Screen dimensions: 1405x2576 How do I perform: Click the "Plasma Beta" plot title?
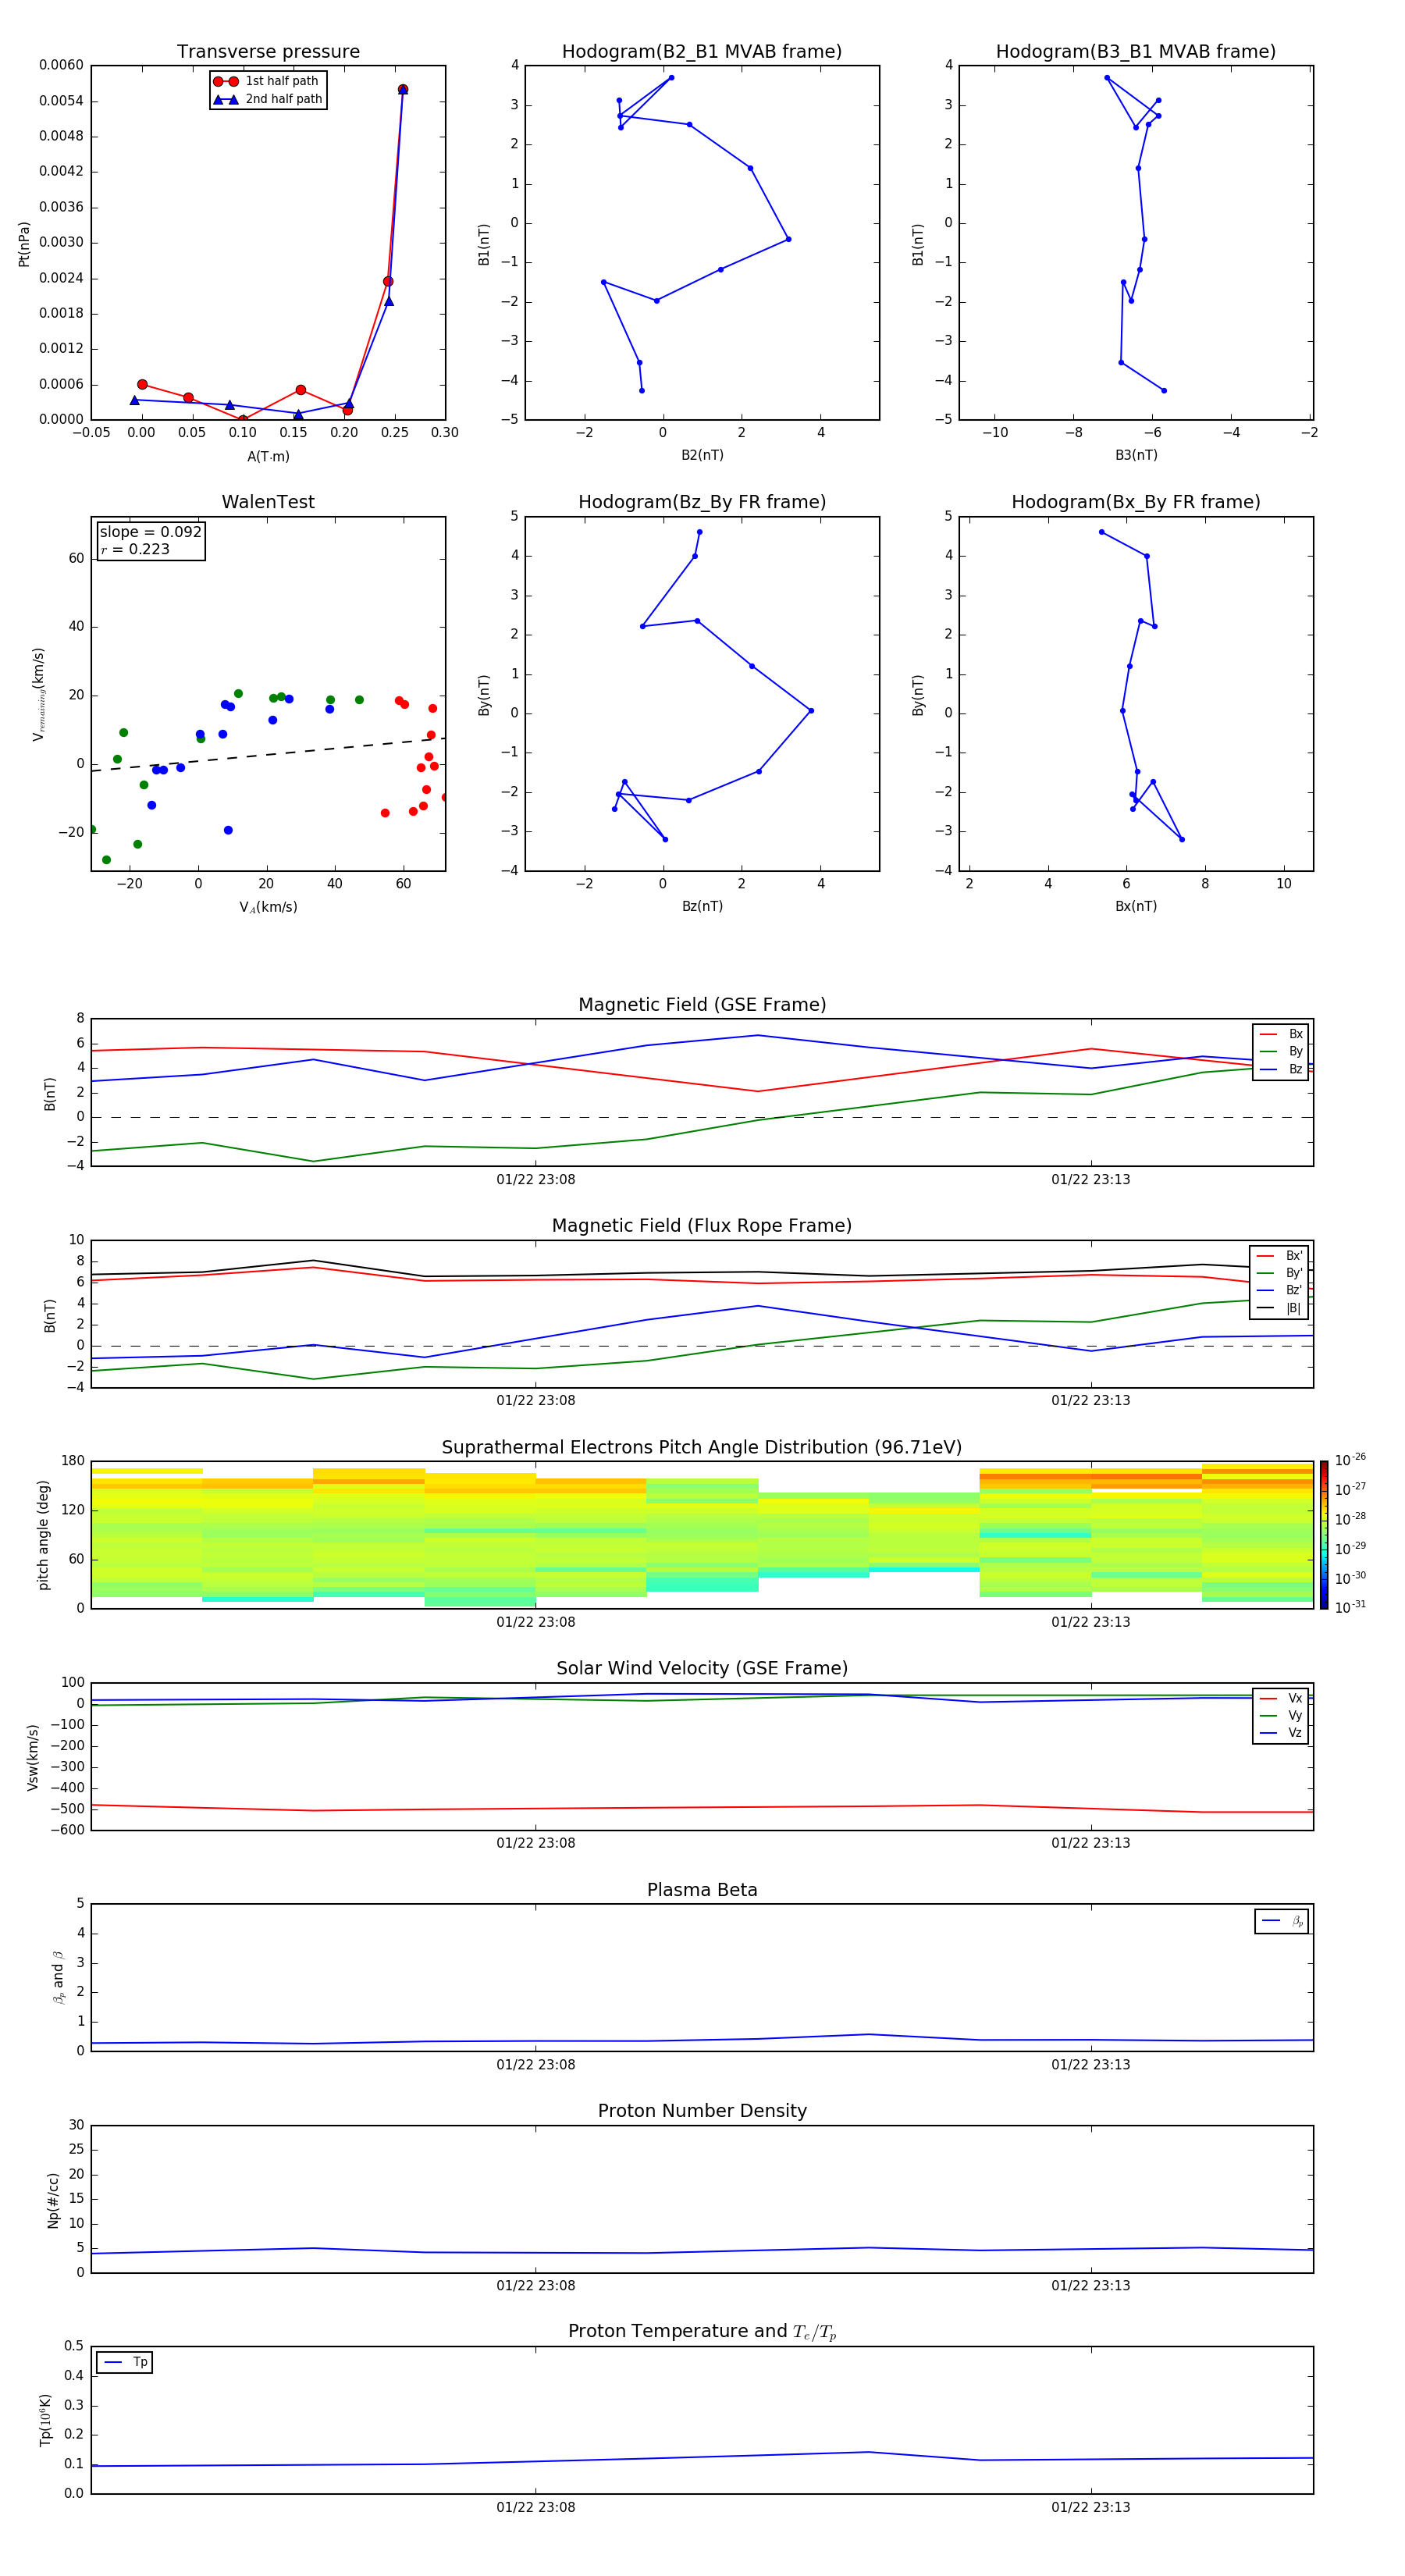pos(702,1891)
